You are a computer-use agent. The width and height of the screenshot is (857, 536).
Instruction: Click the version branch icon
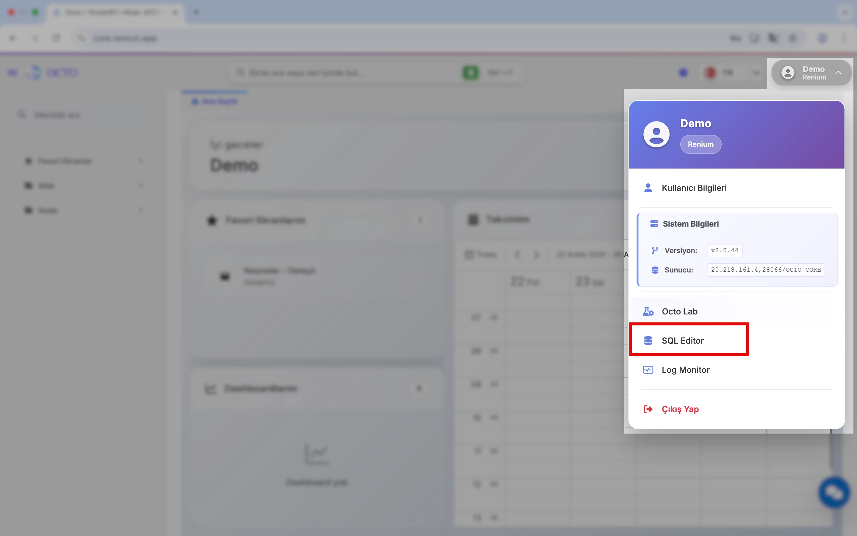coord(655,251)
